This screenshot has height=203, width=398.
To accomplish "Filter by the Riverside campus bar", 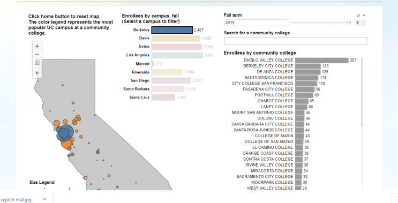I will (x=167, y=72).
